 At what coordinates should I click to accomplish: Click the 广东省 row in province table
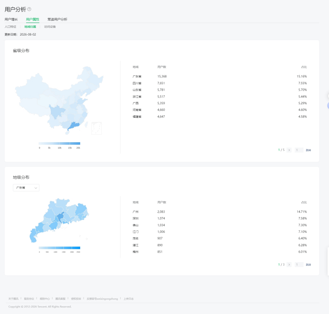click(x=220, y=76)
